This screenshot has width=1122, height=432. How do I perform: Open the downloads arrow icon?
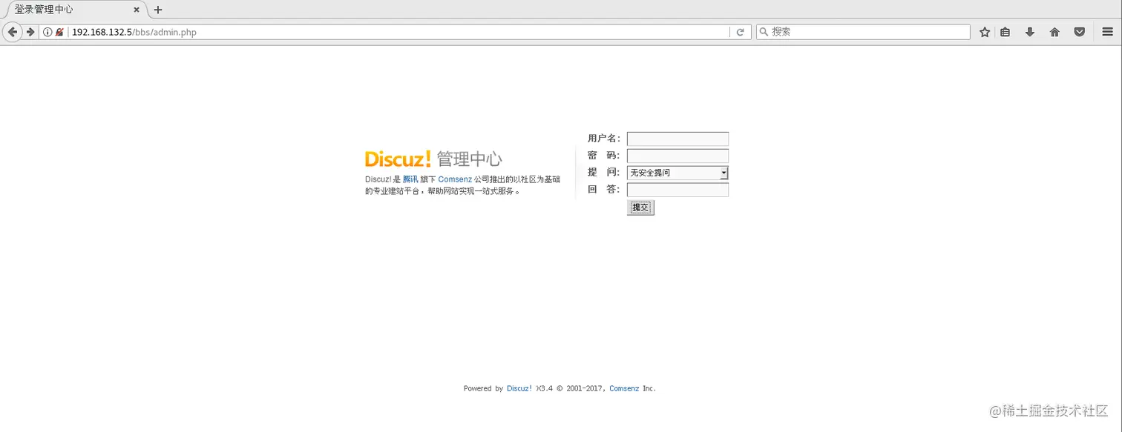pos(1030,33)
